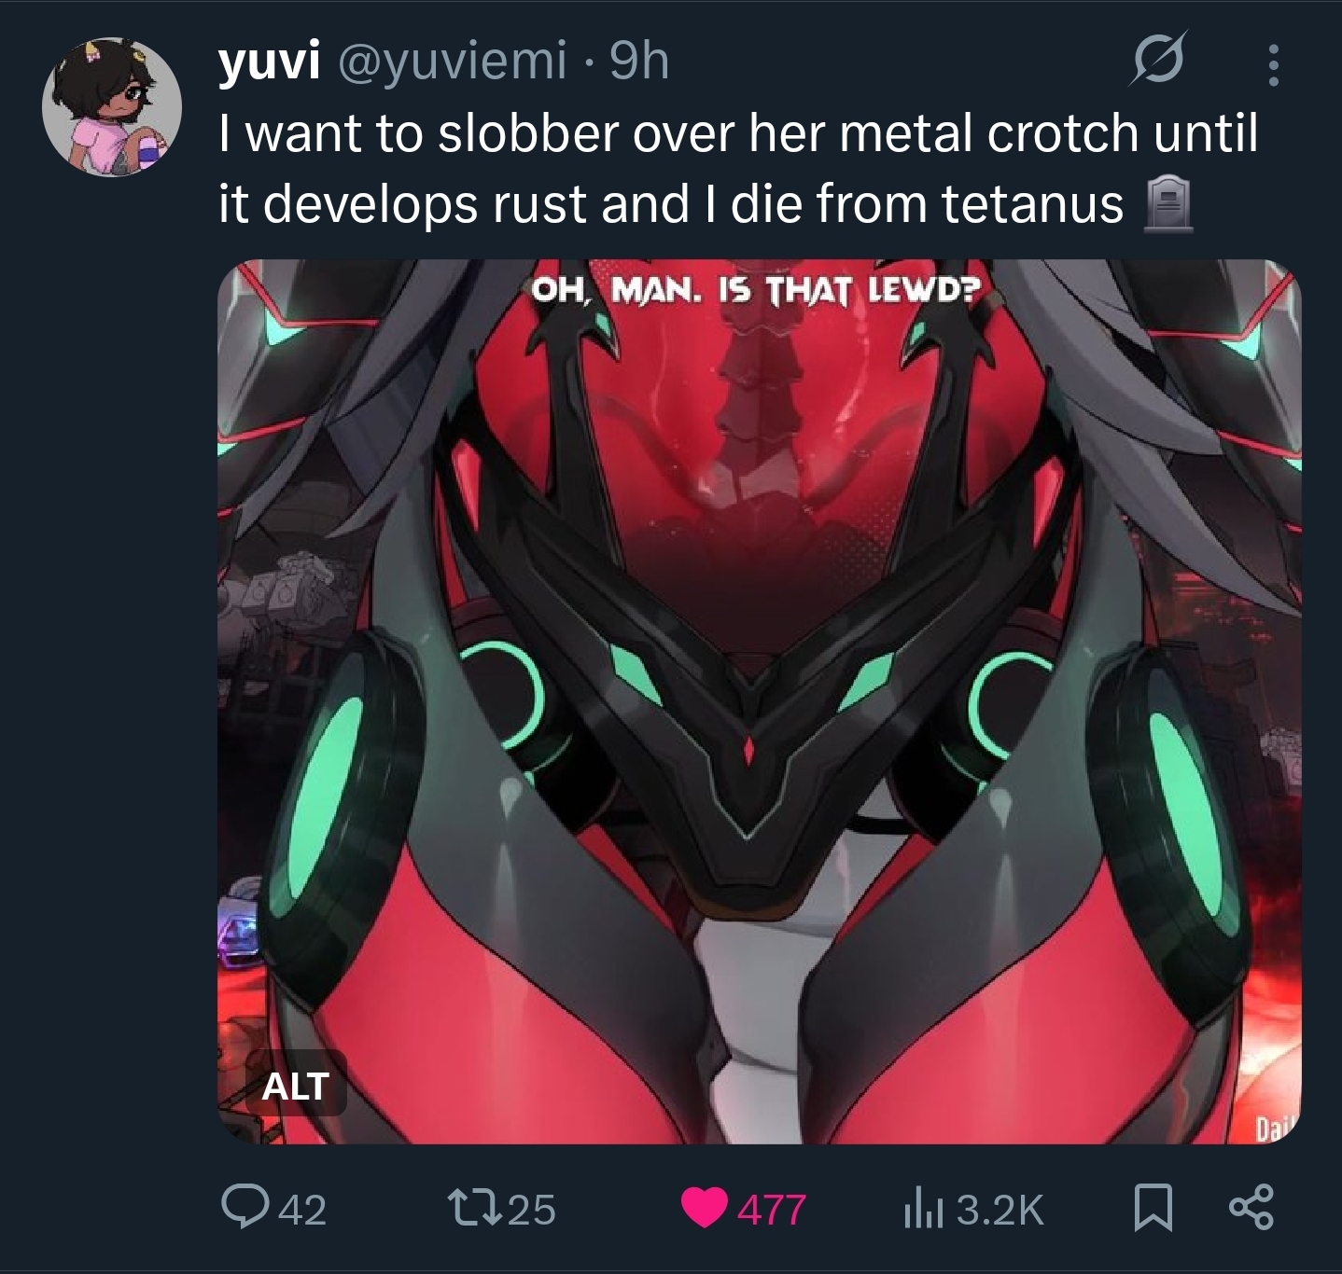Click the 3.2K views count

coord(1000,1211)
